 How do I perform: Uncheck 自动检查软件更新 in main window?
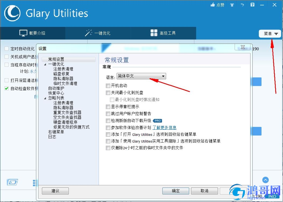tap(7, 88)
